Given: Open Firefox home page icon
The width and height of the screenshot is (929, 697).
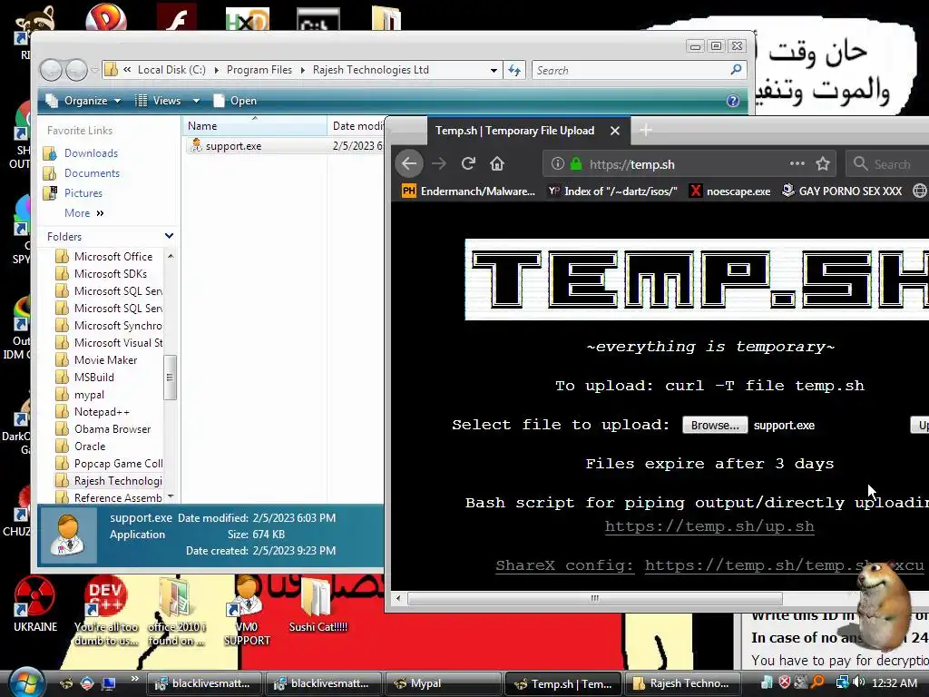Looking at the screenshot, I should [497, 163].
